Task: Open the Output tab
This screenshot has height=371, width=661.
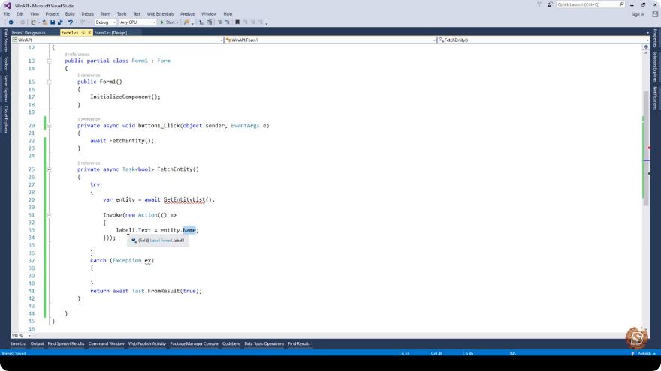Action: coord(37,344)
